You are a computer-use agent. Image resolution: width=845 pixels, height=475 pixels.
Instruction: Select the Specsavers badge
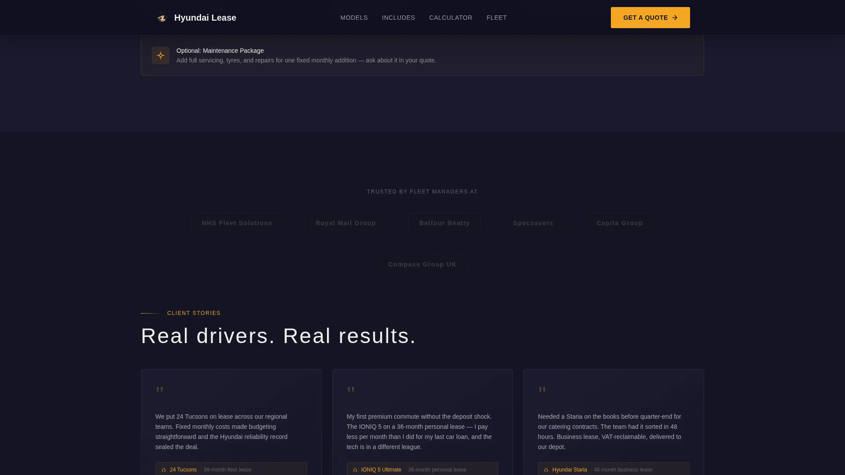pos(533,223)
